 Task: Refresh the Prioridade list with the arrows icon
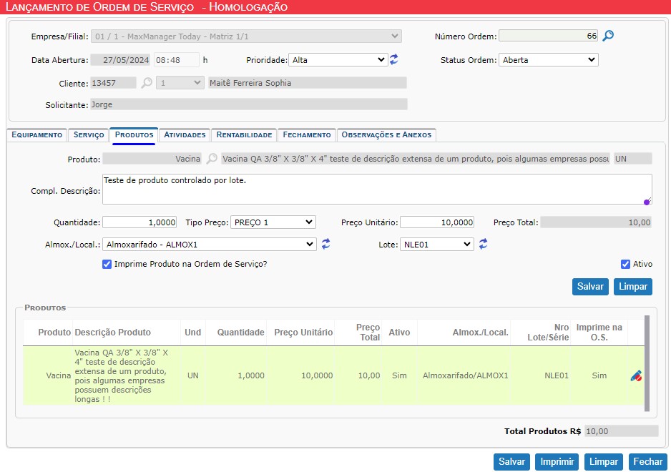tap(393, 59)
